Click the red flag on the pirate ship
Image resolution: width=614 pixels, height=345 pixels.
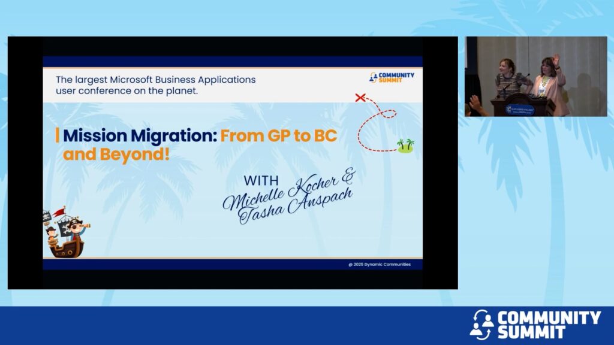(59, 211)
